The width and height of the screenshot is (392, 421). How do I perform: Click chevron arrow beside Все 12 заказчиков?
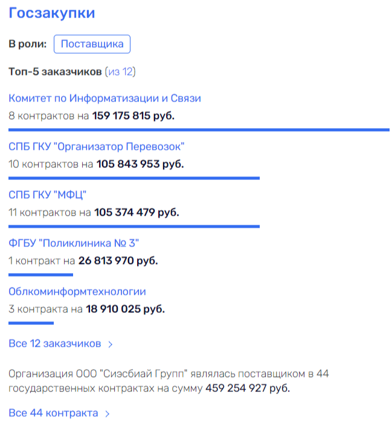pos(110,344)
